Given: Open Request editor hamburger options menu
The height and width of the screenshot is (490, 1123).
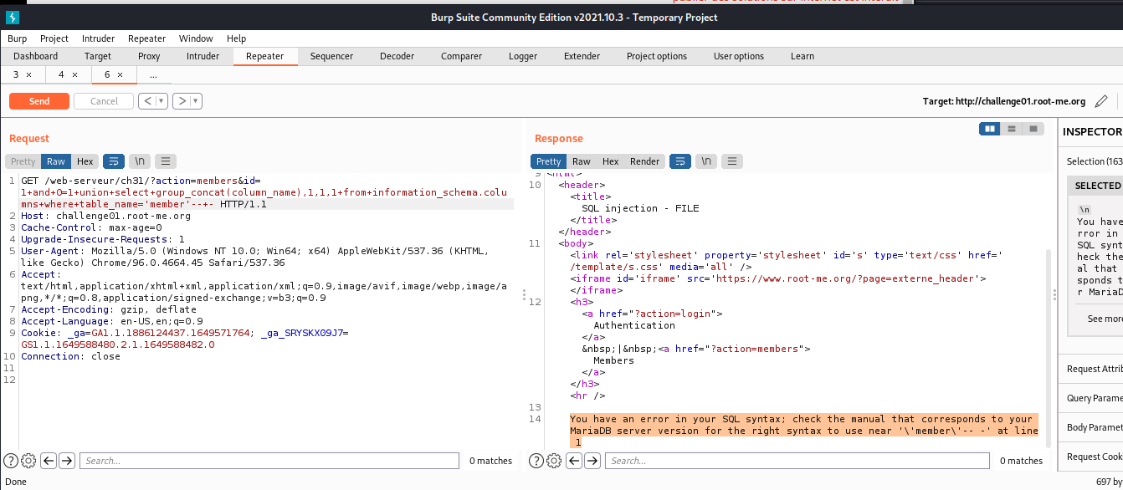Looking at the screenshot, I should 165,161.
